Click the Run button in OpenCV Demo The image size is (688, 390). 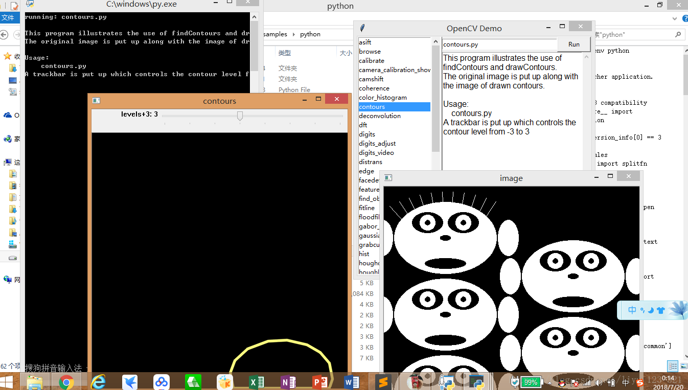click(574, 44)
